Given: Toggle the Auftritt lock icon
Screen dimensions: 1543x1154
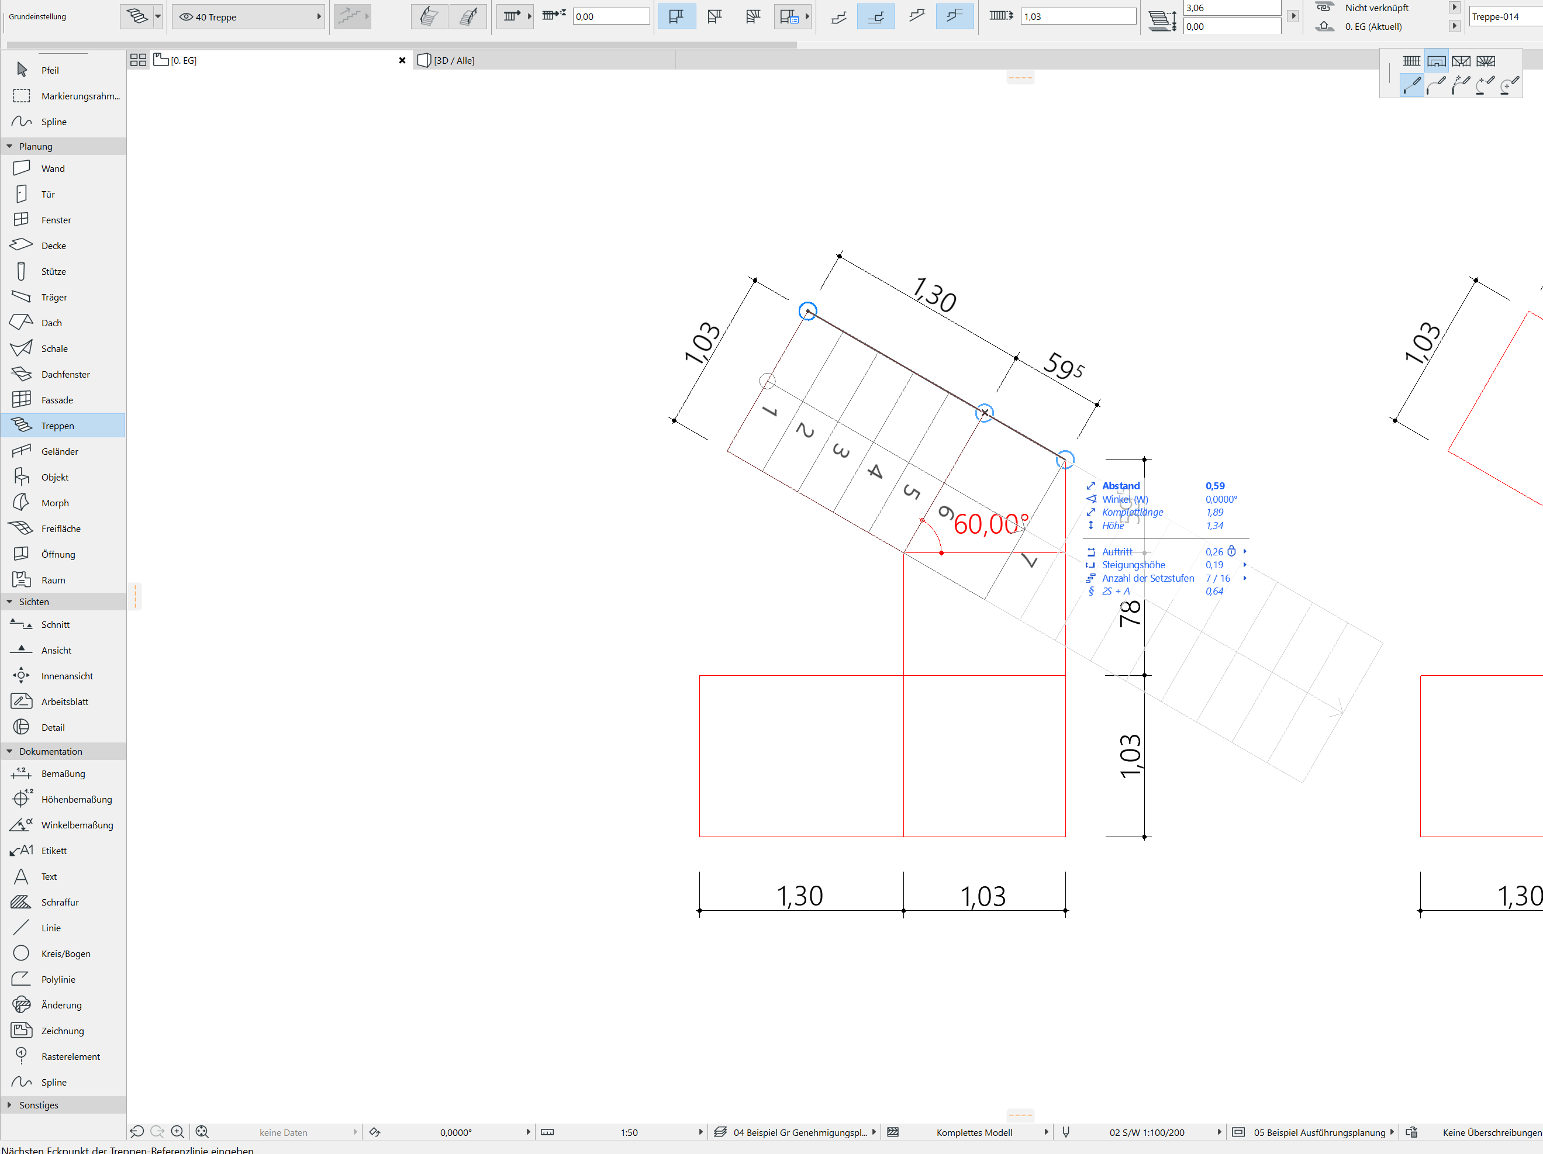Looking at the screenshot, I should pos(1231,551).
